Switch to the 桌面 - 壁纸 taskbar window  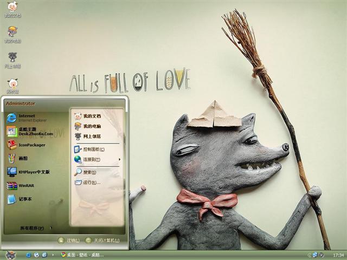(82, 255)
